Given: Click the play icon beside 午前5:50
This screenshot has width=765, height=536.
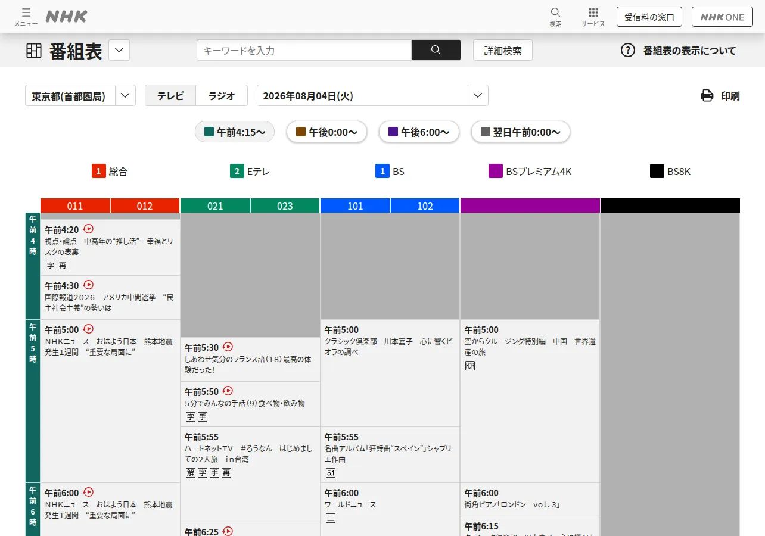Looking at the screenshot, I should 228,391.
